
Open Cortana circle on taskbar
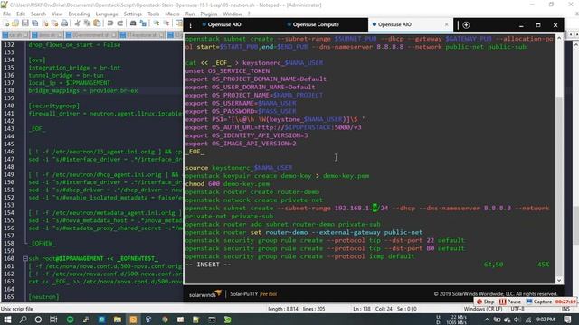(x=38, y=320)
